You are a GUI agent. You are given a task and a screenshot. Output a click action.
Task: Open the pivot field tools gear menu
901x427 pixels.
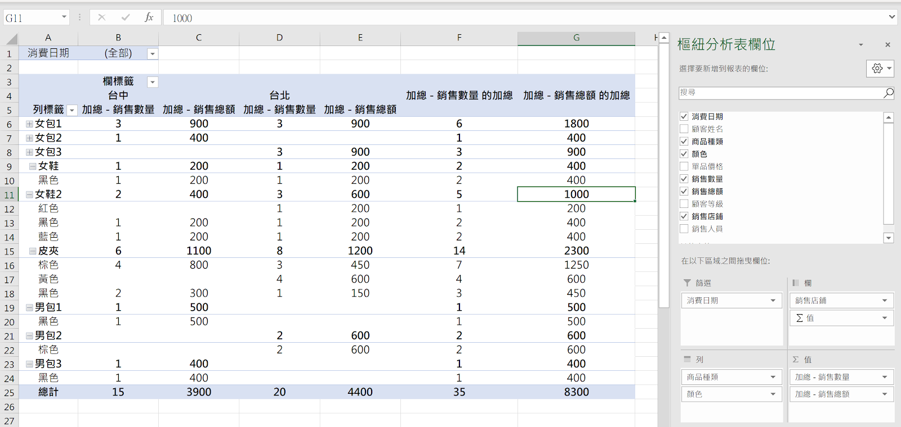click(x=880, y=69)
